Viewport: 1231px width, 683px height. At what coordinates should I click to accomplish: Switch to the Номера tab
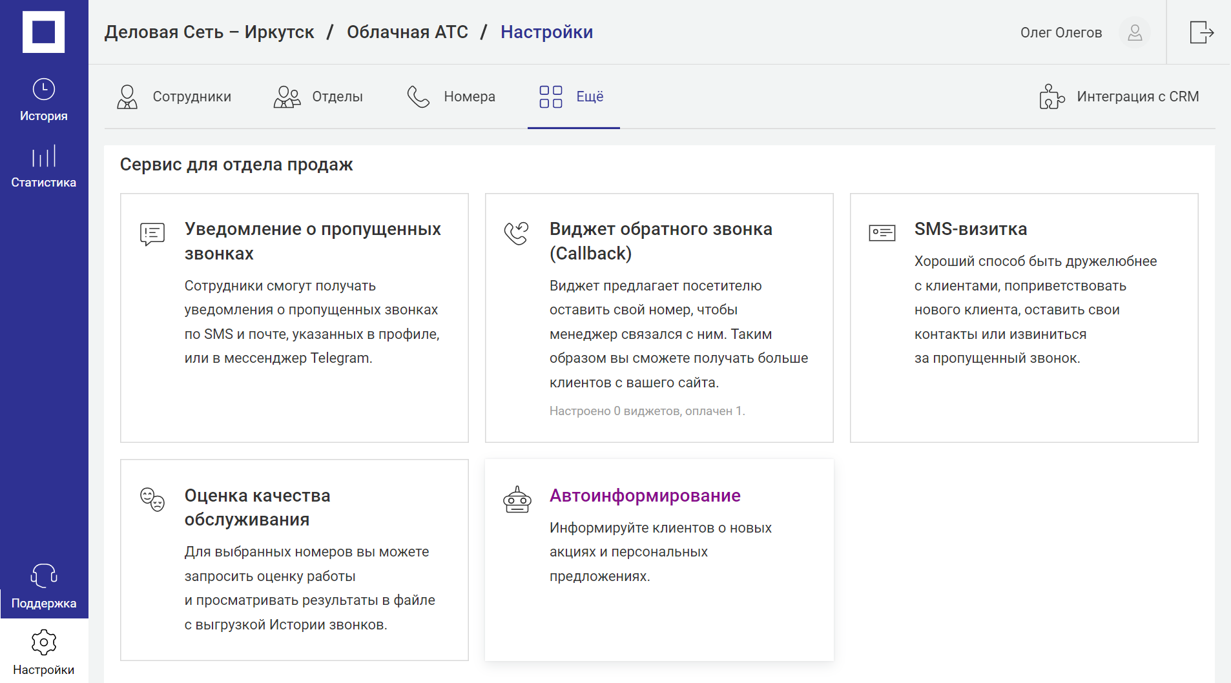point(451,97)
